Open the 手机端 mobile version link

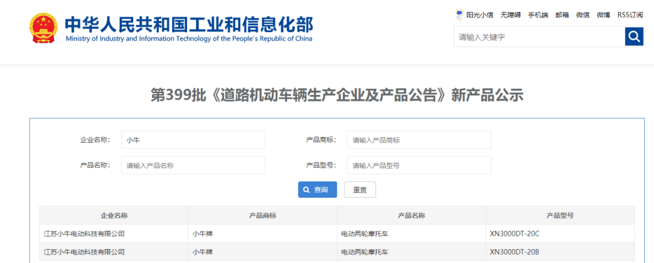tap(538, 15)
